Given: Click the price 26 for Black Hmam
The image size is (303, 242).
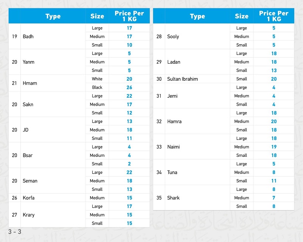Looking at the screenshot, I should (x=130, y=87).
